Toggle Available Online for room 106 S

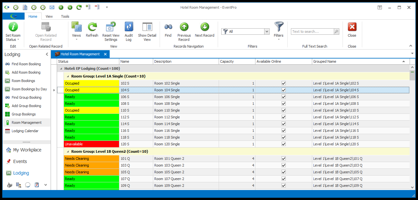point(284,97)
